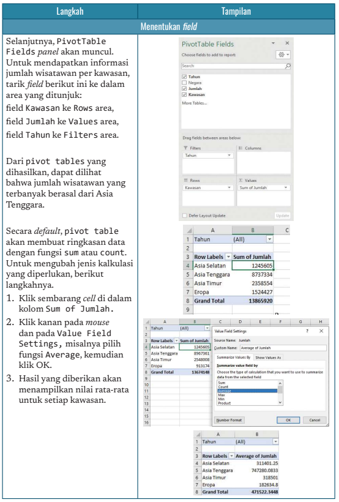
Task: Open Tahun (All) filter dropdown in Average of Jumlah sheet
Action: point(275,442)
